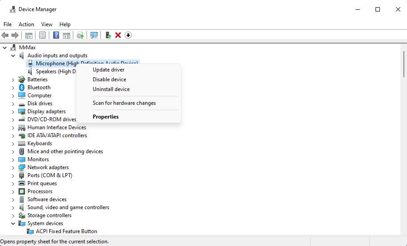Collapse the System devices category
407x246 pixels.
(13, 223)
